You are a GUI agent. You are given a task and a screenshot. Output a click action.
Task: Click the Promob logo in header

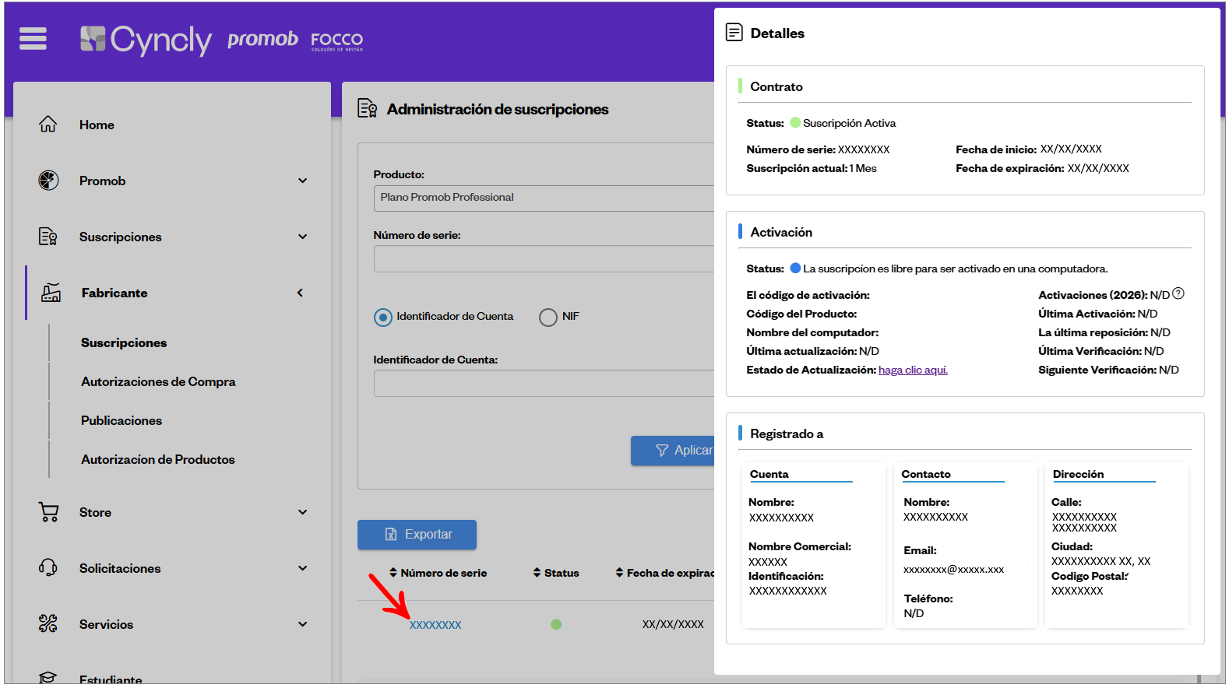(262, 39)
